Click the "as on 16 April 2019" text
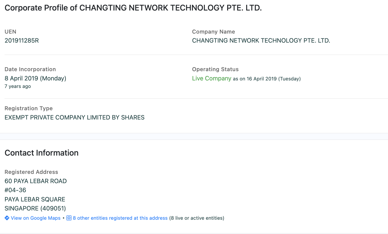Viewport: 388px width, 234px height. [267, 79]
